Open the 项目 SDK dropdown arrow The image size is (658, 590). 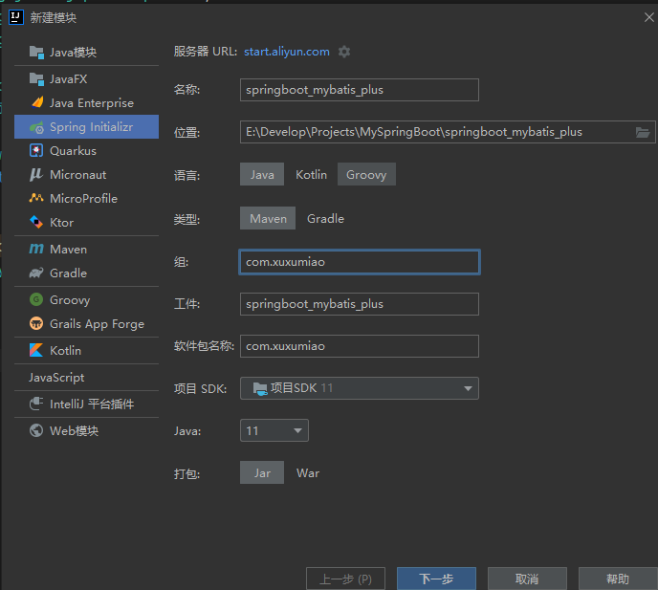click(x=468, y=388)
